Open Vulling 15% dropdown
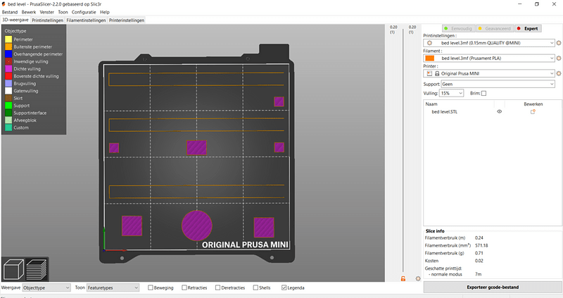 click(x=452, y=93)
